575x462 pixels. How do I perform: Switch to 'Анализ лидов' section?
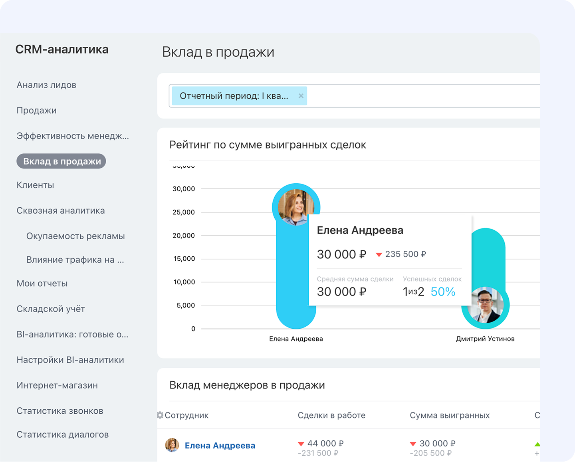point(46,85)
